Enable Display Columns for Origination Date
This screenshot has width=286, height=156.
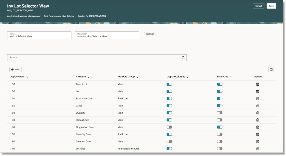click(x=169, y=127)
